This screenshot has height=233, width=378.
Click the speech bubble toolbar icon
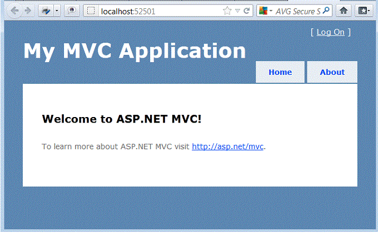(x=72, y=11)
